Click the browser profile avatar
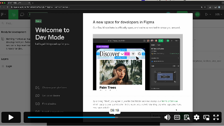Viewport: 224px width, 126px height. [219, 7]
